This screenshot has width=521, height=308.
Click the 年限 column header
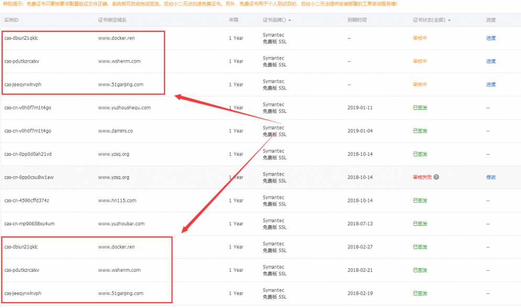click(x=233, y=20)
